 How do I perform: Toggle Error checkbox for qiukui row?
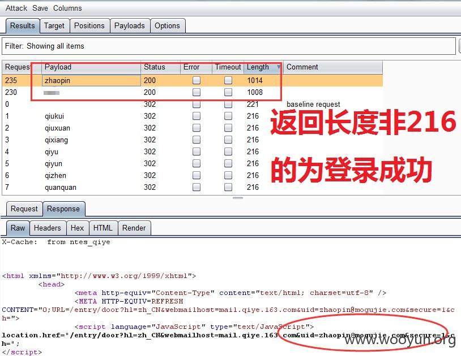click(x=197, y=116)
